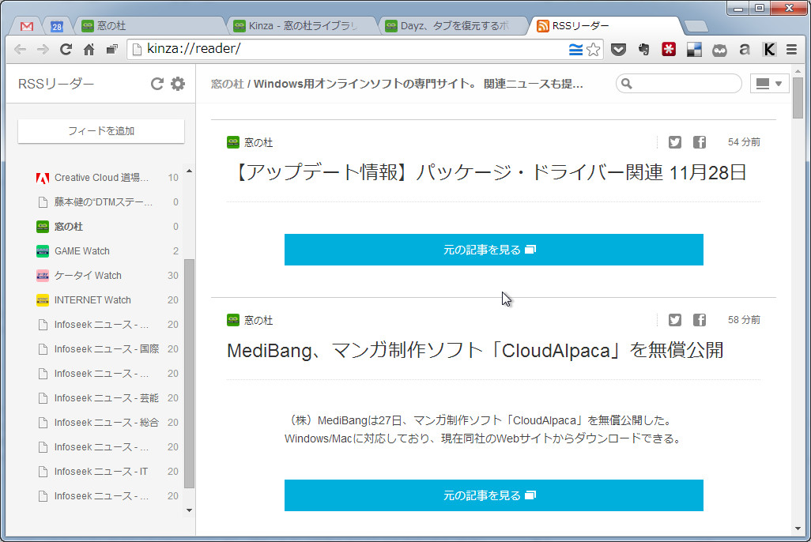Refresh the RSS feed list

tap(157, 83)
